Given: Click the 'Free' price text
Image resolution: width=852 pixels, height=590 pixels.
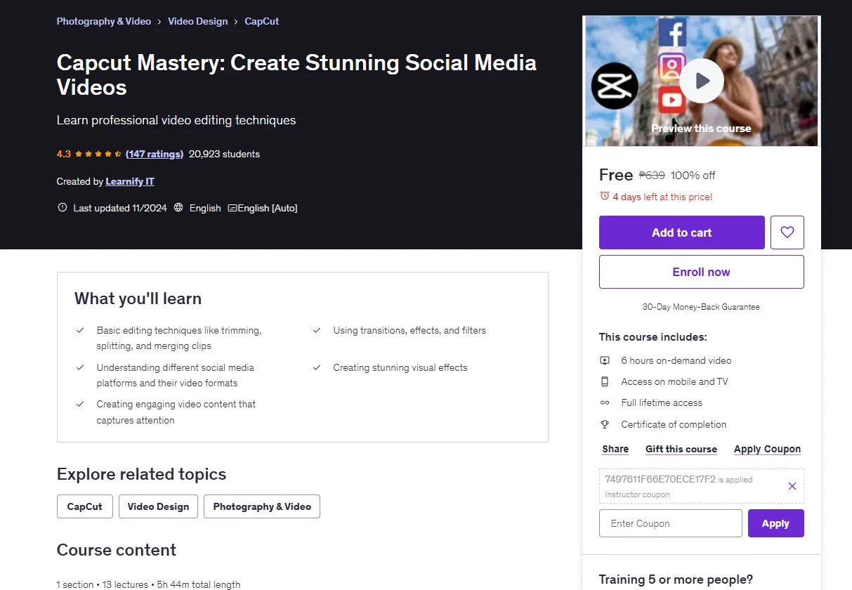Looking at the screenshot, I should tap(616, 175).
